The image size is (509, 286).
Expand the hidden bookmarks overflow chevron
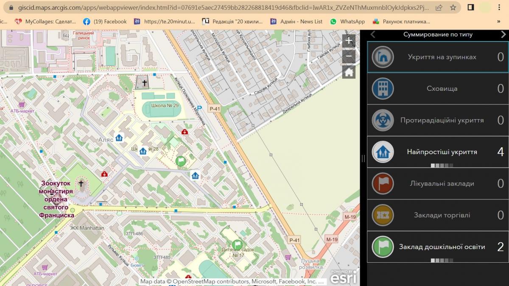click(x=498, y=21)
